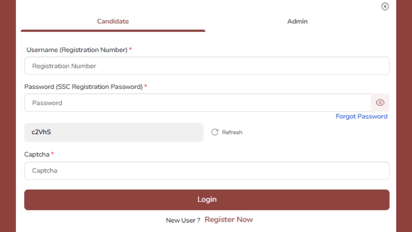
Task: Focus the Password input field
Action: tap(197, 103)
